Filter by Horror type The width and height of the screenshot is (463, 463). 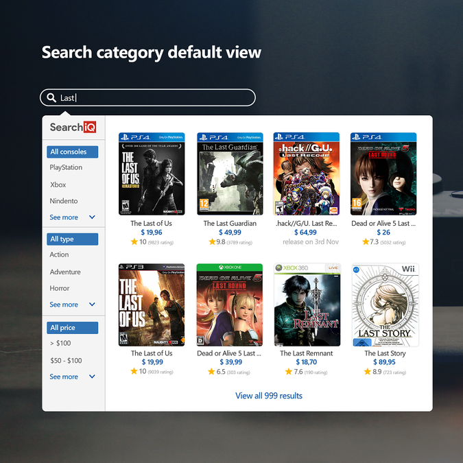coord(60,288)
